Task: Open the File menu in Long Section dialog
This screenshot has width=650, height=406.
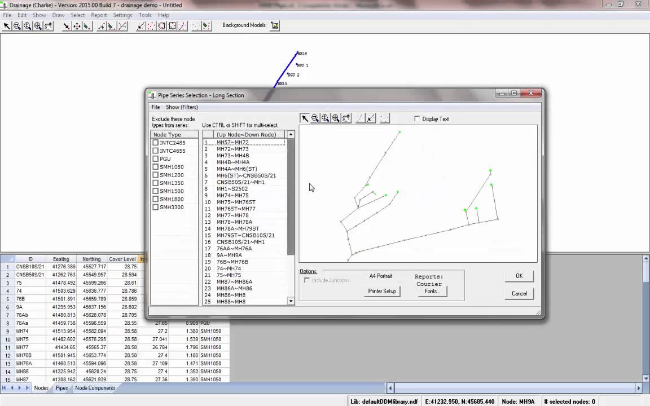Action: pos(156,107)
